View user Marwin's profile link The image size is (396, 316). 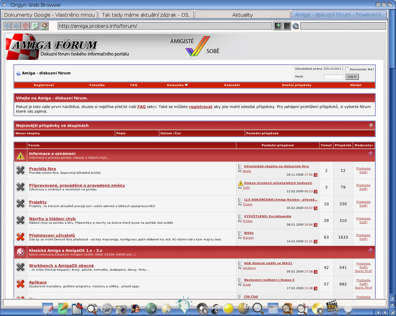(x=248, y=238)
